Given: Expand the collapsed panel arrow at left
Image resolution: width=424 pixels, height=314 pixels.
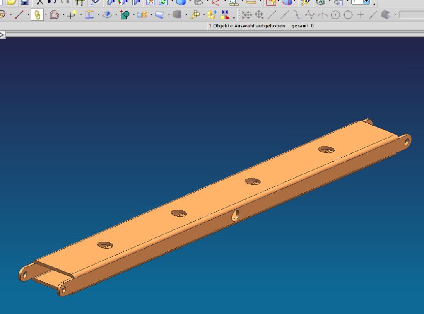Looking at the screenshot, I should click(2, 35).
